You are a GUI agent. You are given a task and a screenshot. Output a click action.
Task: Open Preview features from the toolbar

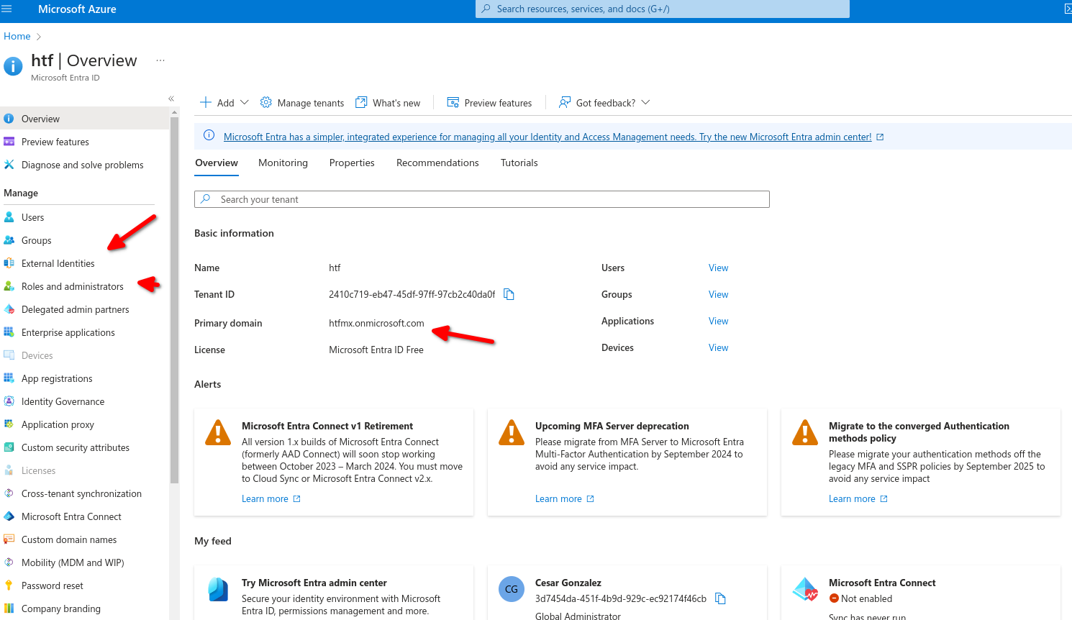tap(489, 103)
